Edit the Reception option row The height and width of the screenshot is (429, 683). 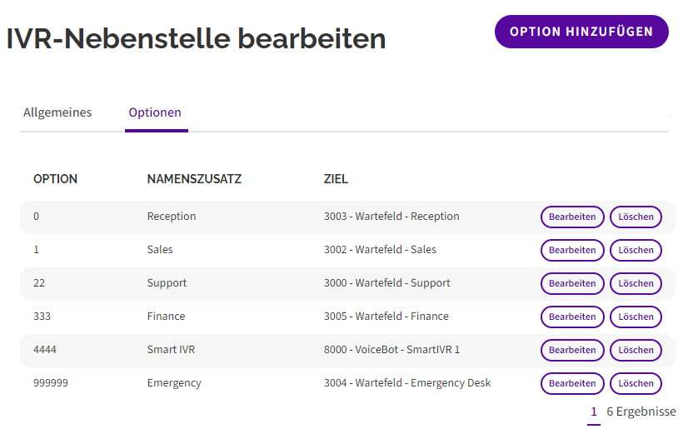point(572,217)
